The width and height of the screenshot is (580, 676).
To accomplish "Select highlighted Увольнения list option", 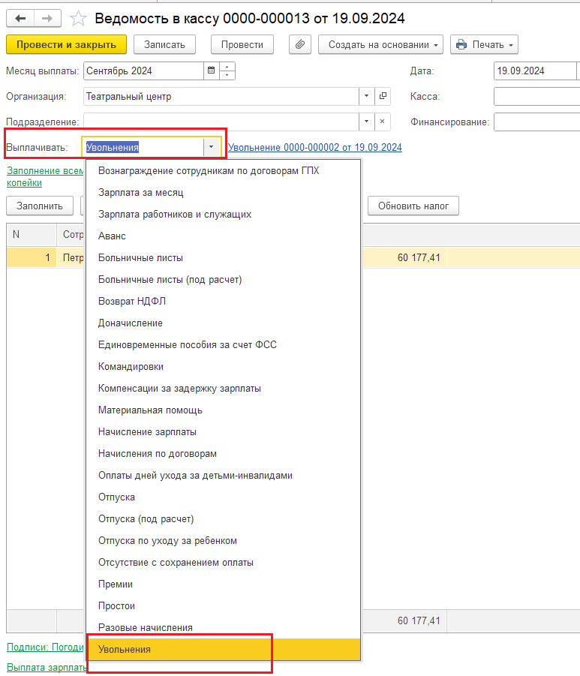I will click(x=224, y=649).
